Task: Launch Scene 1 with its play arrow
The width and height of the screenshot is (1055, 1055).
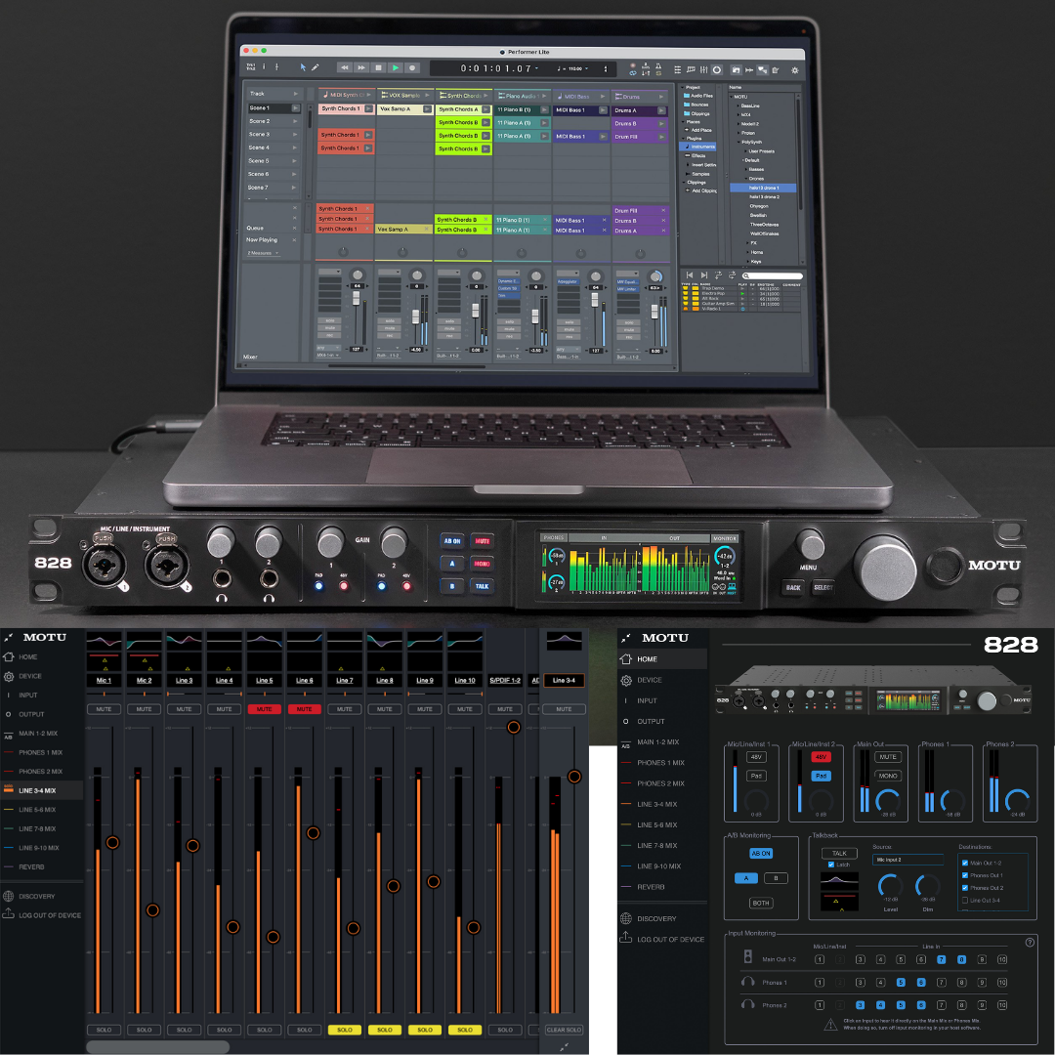Action: click(295, 108)
